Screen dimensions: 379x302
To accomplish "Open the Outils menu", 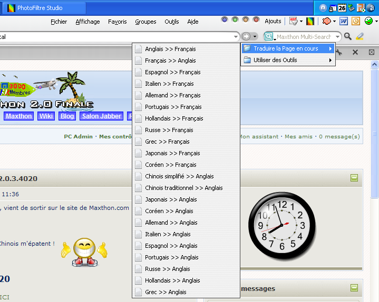I will coord(172,22).
